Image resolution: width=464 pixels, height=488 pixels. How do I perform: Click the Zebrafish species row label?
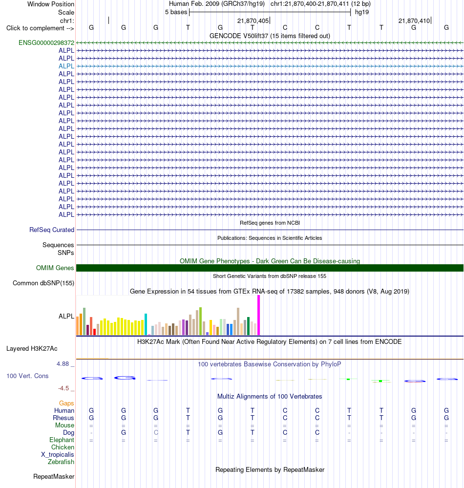(x=61, y=462)
